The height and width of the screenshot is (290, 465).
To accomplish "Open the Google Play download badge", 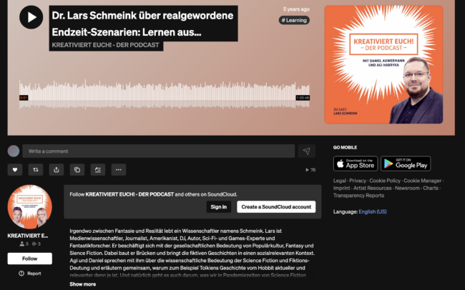I will (406, 164).
